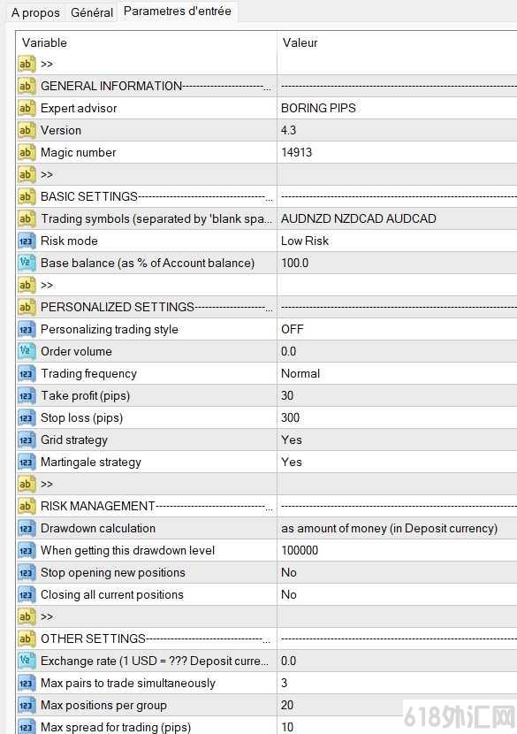
Task: Open the Risk mode Low Risk dropdown
Action: tap(397, 241)
